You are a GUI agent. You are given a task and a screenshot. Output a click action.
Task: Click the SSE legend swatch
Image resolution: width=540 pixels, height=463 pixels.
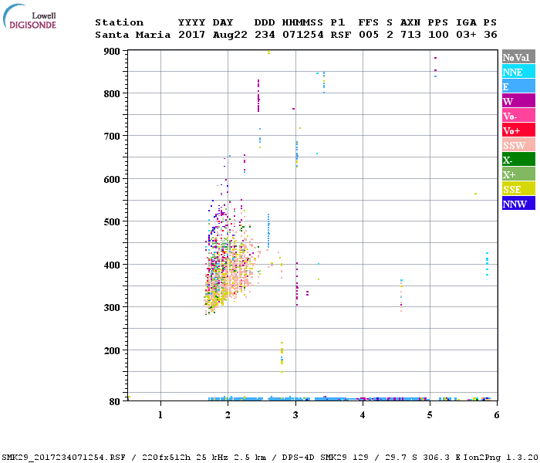pos(518,189)
